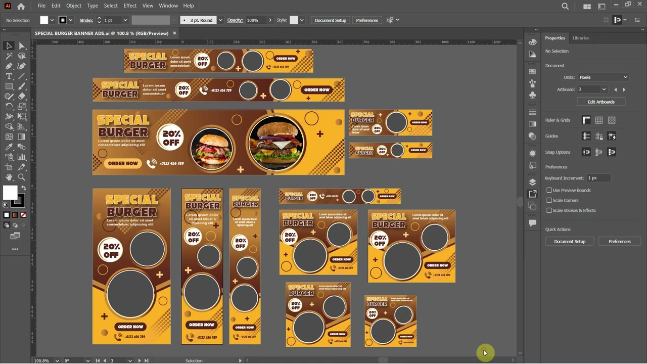
Task: Select the Scale tool
Action: point(22,106)
